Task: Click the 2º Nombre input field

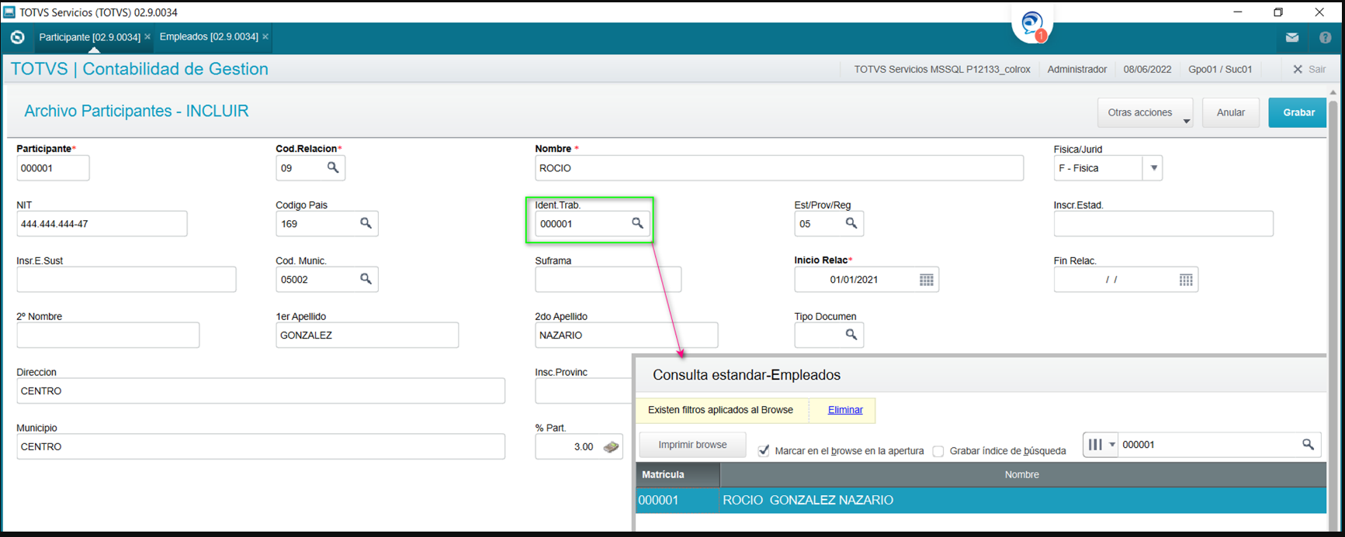Action: (x=108, y=336)
